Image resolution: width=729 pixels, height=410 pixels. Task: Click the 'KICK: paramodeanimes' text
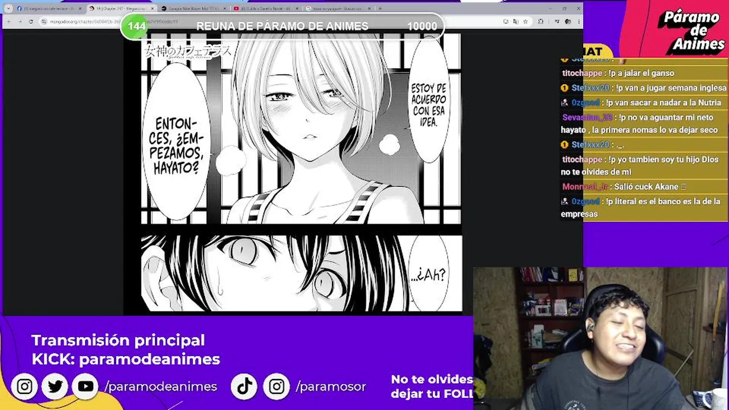pos(125,359)
